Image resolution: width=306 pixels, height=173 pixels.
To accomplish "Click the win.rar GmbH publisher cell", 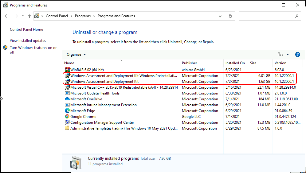I will click(x=193, y=70).
